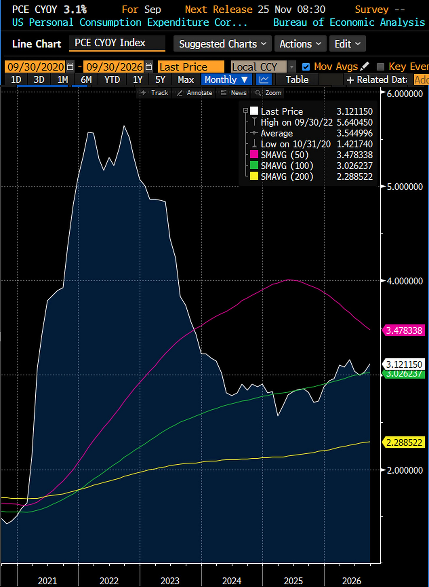429x587 pixels.
Task: Select the Annotate pencil tool
Action: (194, 93)
